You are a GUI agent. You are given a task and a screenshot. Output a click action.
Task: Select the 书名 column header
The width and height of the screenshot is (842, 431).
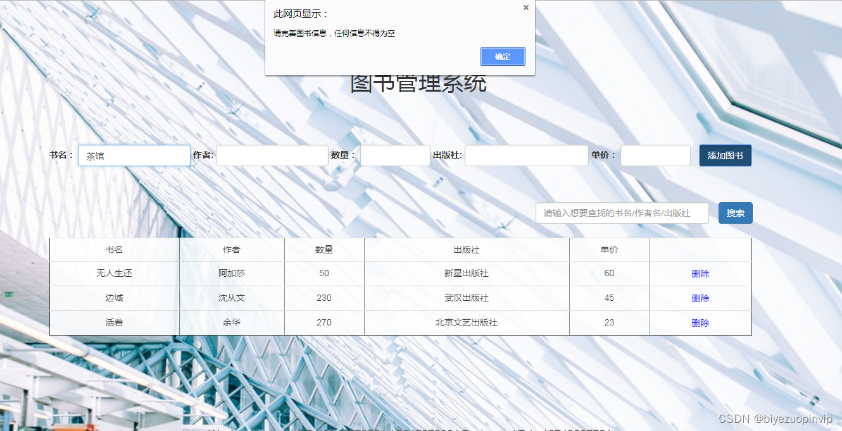(115, 250)
